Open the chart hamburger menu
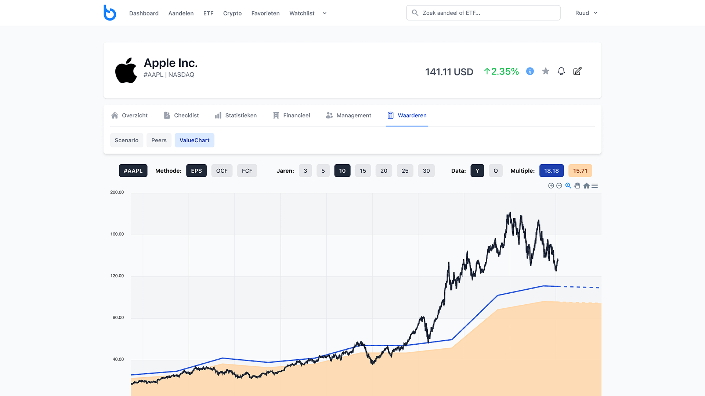 pos(595,186)
